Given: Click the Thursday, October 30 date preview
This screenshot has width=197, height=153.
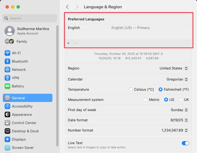Looking at the screenshot, I should pyautogui.click(x=128, y=54).
